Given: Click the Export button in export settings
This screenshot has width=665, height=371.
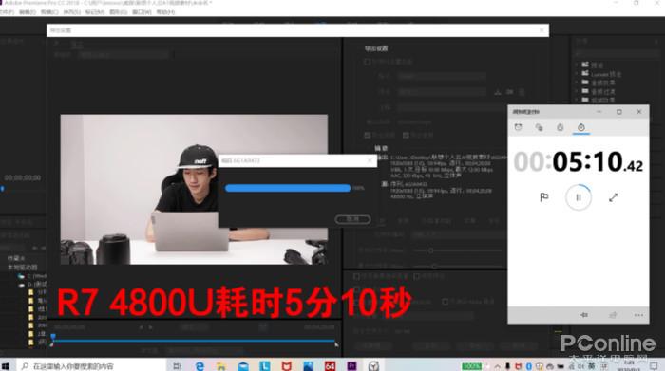Looking at the screenshot, I should (475, 345).
